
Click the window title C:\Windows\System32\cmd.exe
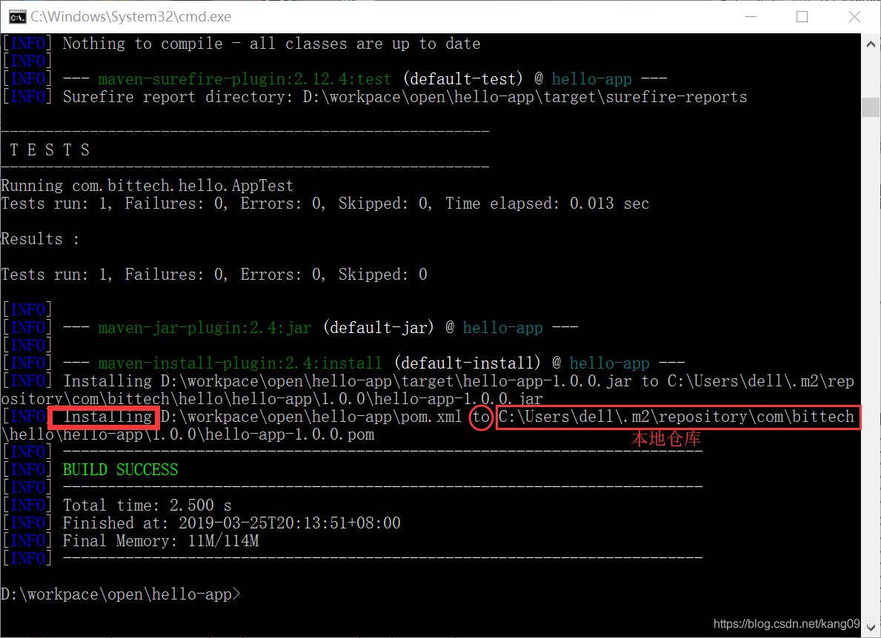[131, 17]
